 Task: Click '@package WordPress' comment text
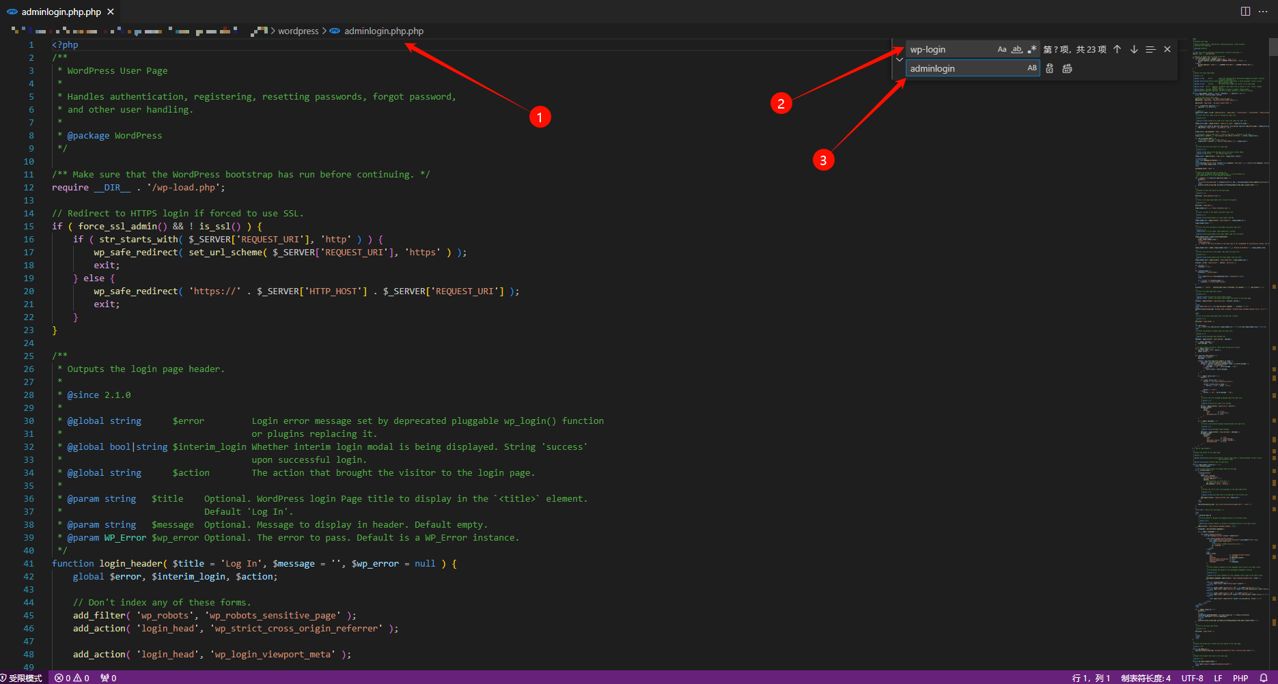click(115, 136)
